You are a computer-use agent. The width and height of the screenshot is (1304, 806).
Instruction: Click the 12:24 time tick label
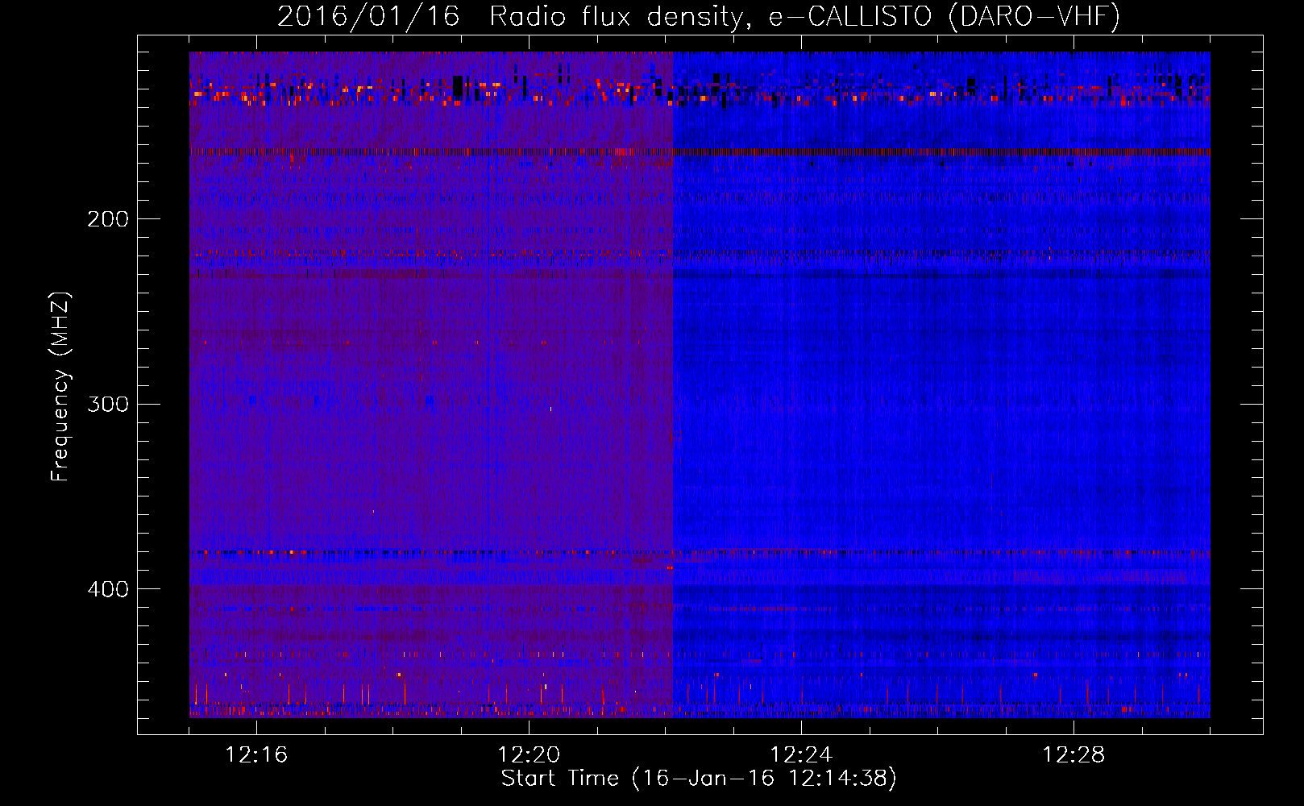click(x=801, y=755)
